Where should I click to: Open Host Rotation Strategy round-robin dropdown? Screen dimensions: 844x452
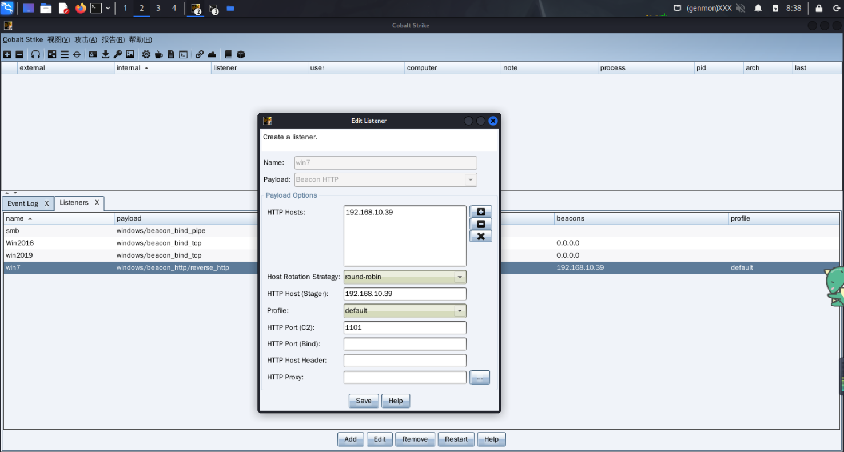coord(405,277)
